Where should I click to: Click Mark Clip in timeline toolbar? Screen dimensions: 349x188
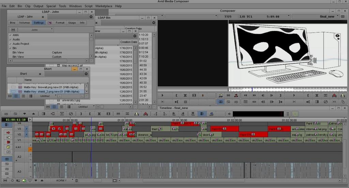click(99, 114)
